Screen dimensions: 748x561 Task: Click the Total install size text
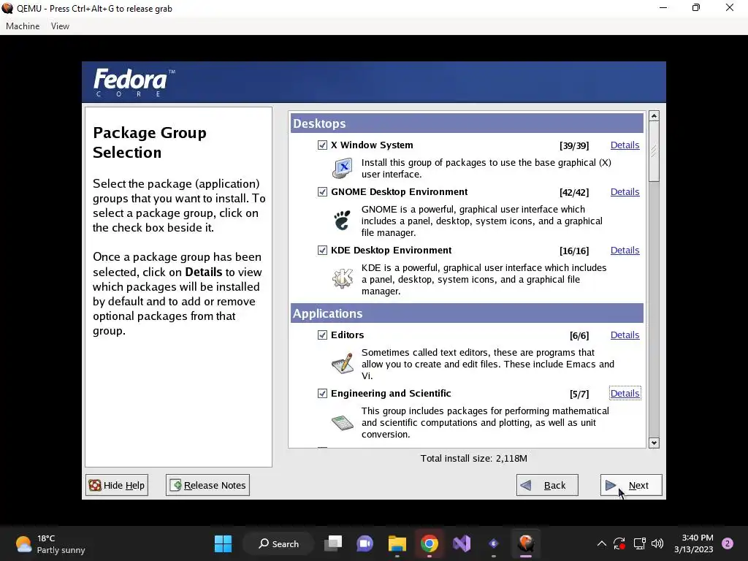pos(473,459)
